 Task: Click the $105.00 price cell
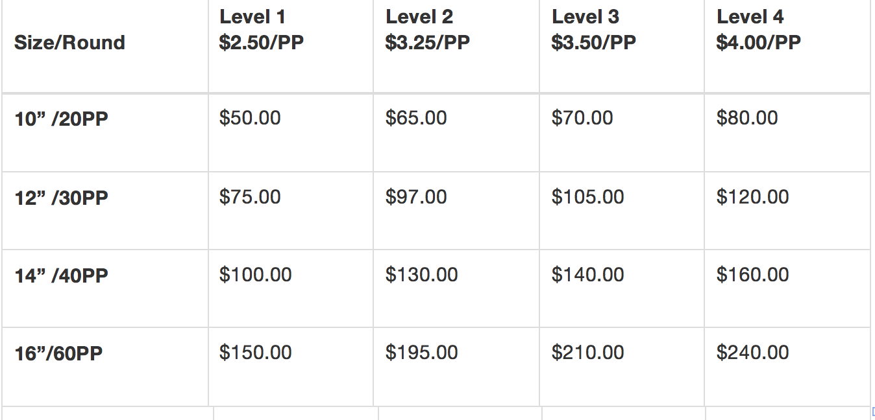587,196
